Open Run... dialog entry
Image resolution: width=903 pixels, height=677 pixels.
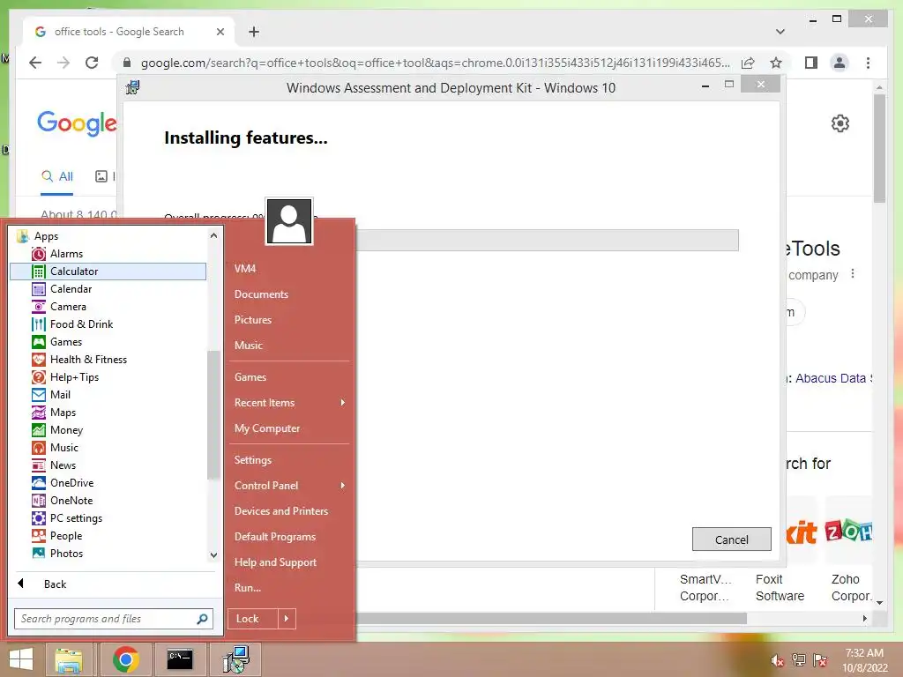(x=248, y=588)
